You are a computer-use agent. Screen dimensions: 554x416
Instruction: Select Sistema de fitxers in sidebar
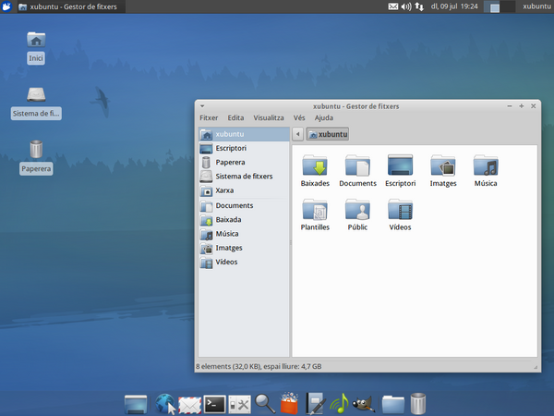click(242, 176)
